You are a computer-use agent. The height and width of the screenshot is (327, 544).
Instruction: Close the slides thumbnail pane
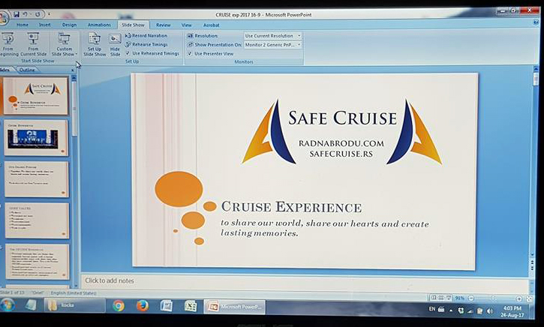(73, 70)
